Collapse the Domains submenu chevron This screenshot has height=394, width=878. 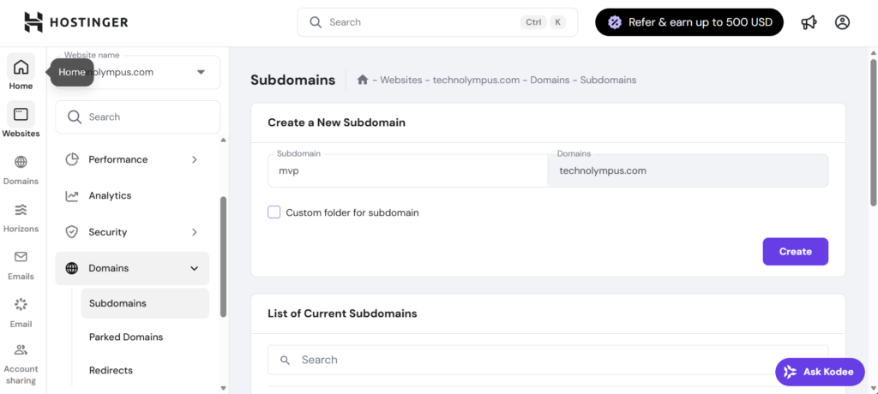coord(195,268)
